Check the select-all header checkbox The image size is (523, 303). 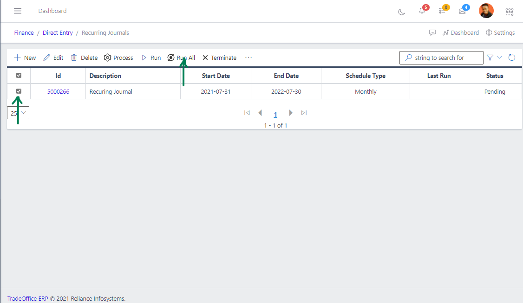click(x=19, y=75)
